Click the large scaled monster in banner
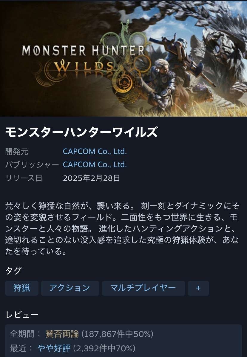The height and width of the screenshot is (357, 247). pos(222,57)
